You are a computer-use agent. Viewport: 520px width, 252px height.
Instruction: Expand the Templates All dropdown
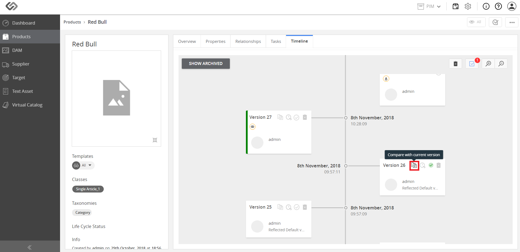click(x=84, y=165)
